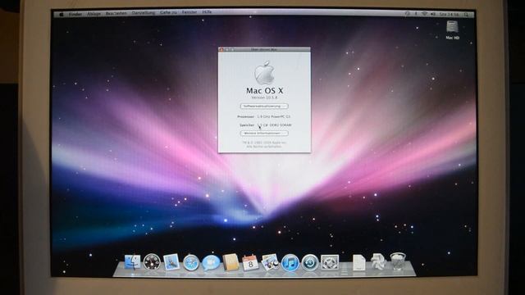Open Finder from the Dock
This screenshot has width=525, height=295.
(133, 262)
